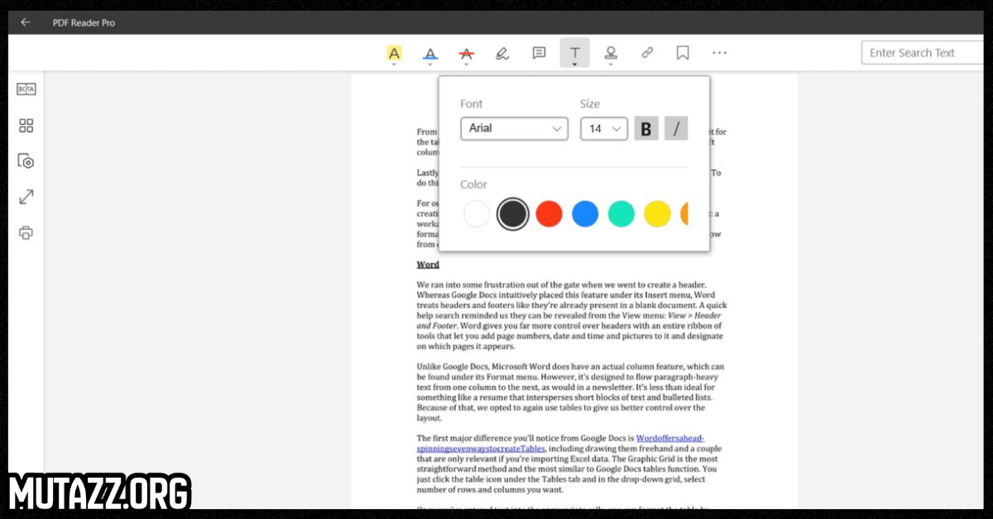Pick the red color swatch
The width and height of the screenshot is (993, 519).
click(549, 214)
